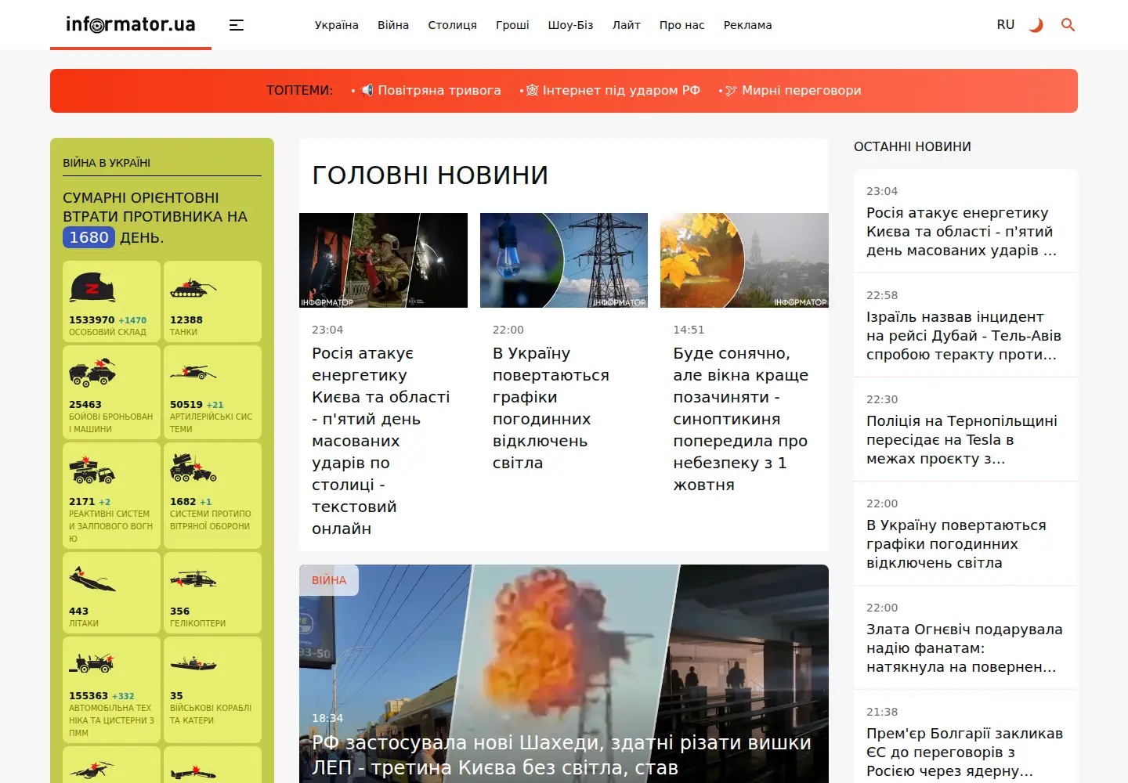Click the aircraft losses icon
The width and height of the screenshot is (1128, 783).
(x=92, y=579)
